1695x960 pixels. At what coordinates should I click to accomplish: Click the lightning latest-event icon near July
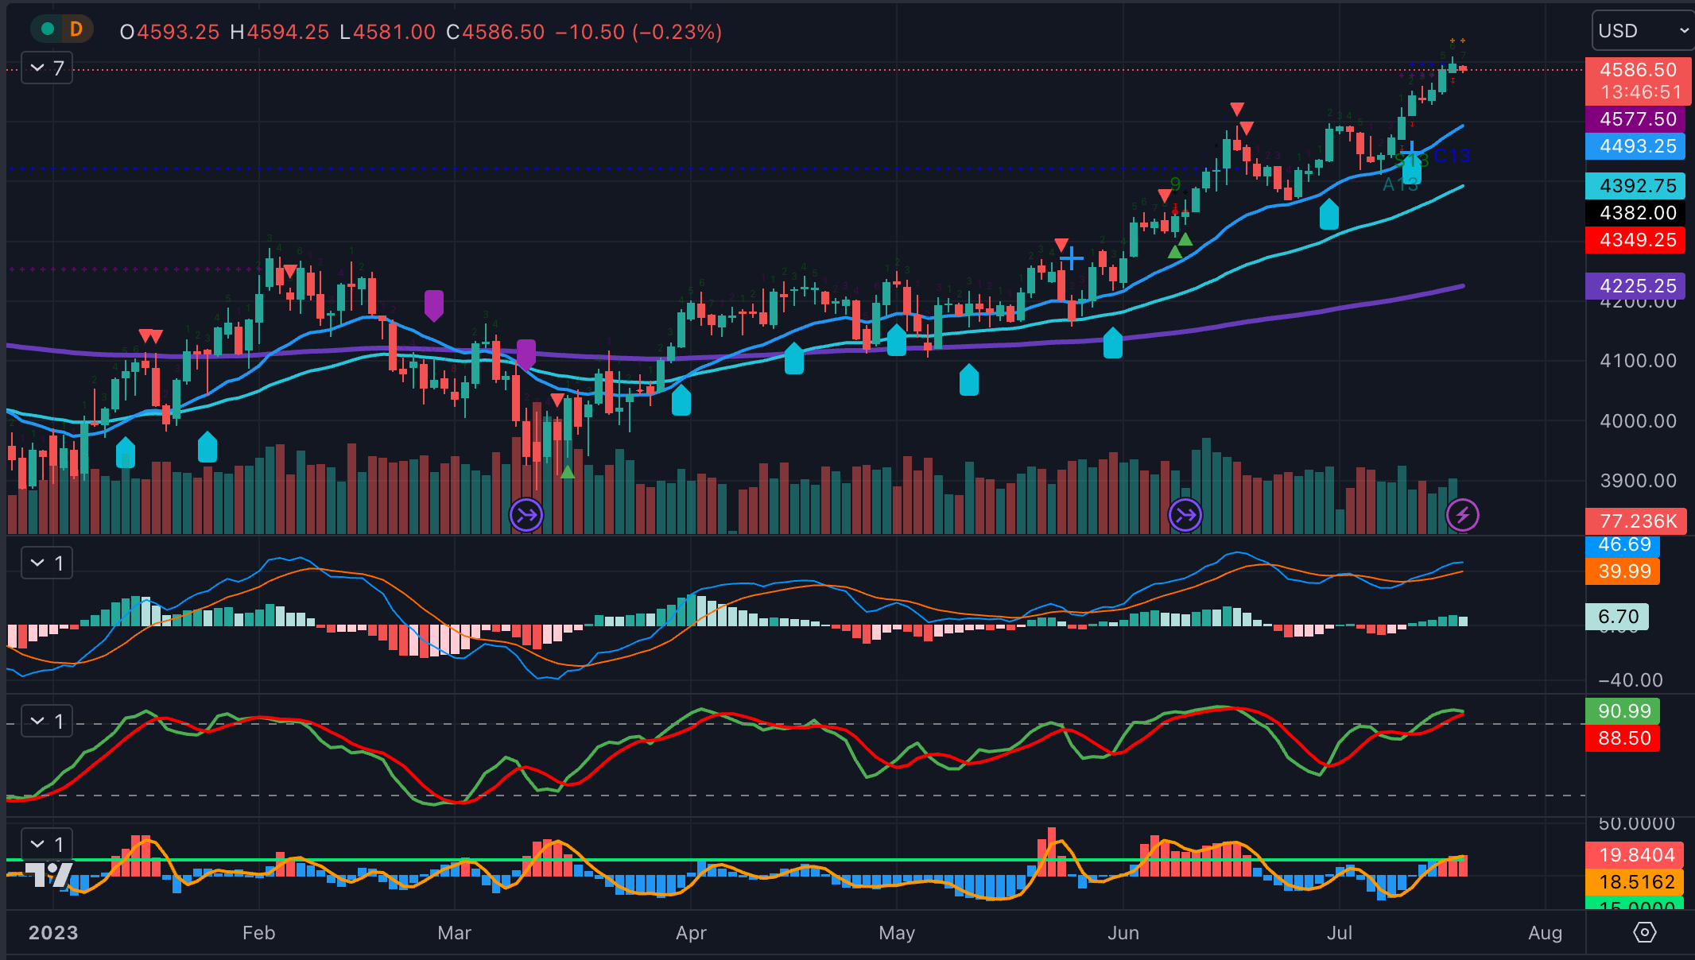tap(1462, 515)
